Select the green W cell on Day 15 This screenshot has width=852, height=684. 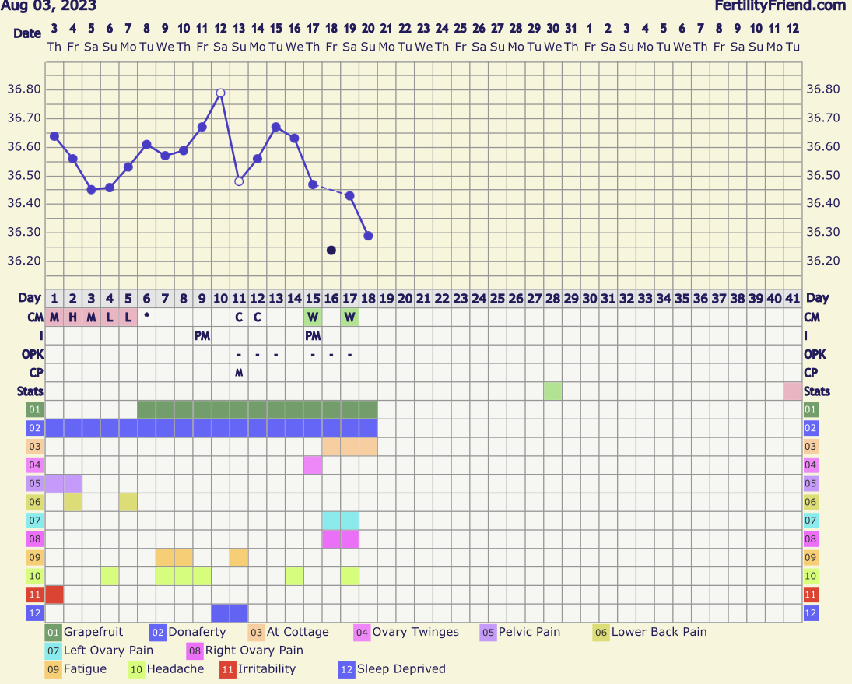[x=313, y=317]
